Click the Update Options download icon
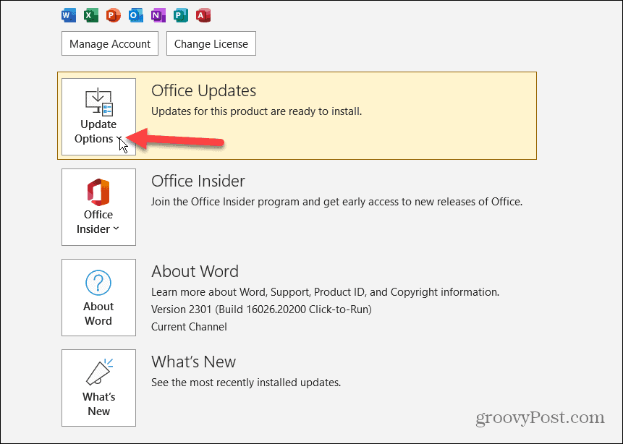623x444 pixels. click(x=99, y=102)
